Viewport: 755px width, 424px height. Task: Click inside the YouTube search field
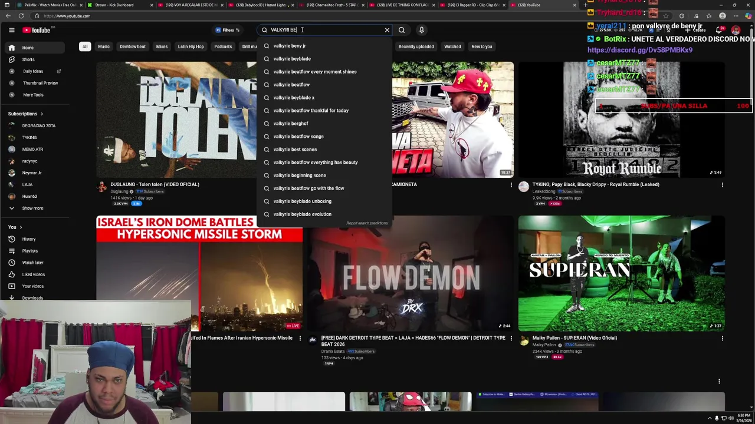(x=324, y=30)
